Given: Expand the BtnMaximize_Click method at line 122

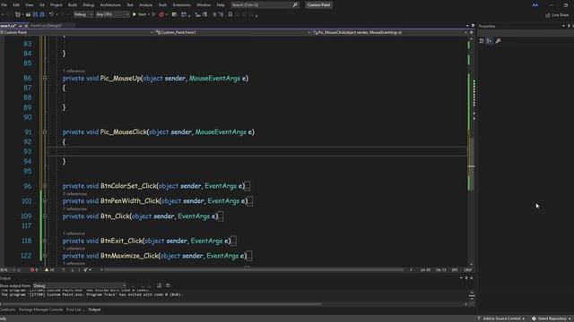Looking at the screenshot, I should click(45, 256).
